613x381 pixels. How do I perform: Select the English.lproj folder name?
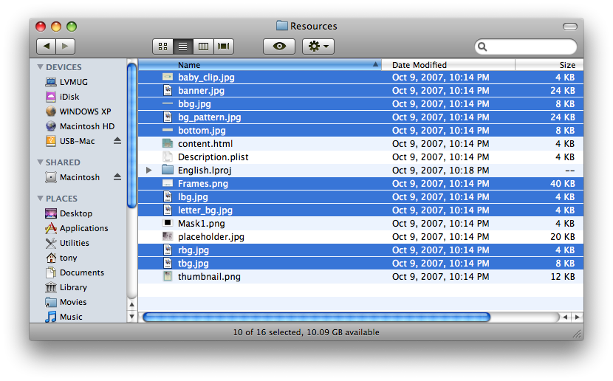[205, 171]
